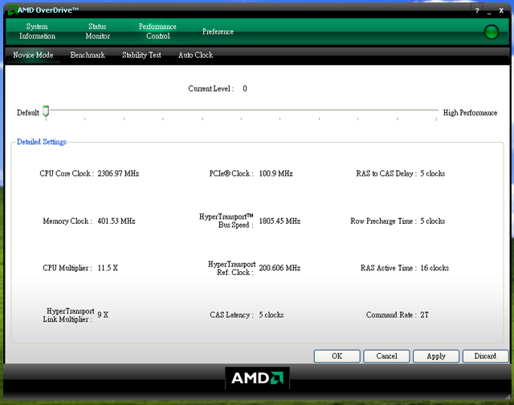
Task: Click the Row Precharge Time value
Action: click(433, 221)
